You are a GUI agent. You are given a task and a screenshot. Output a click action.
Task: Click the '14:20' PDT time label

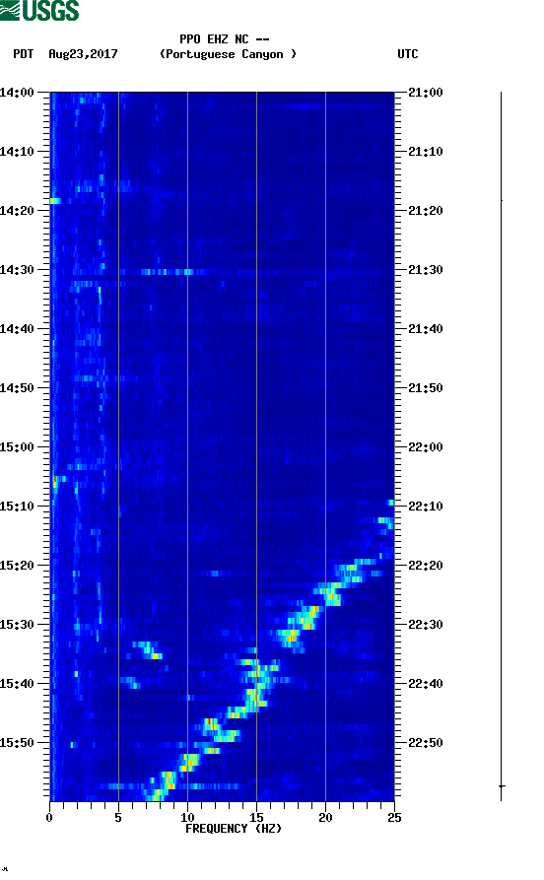point(17,211)
